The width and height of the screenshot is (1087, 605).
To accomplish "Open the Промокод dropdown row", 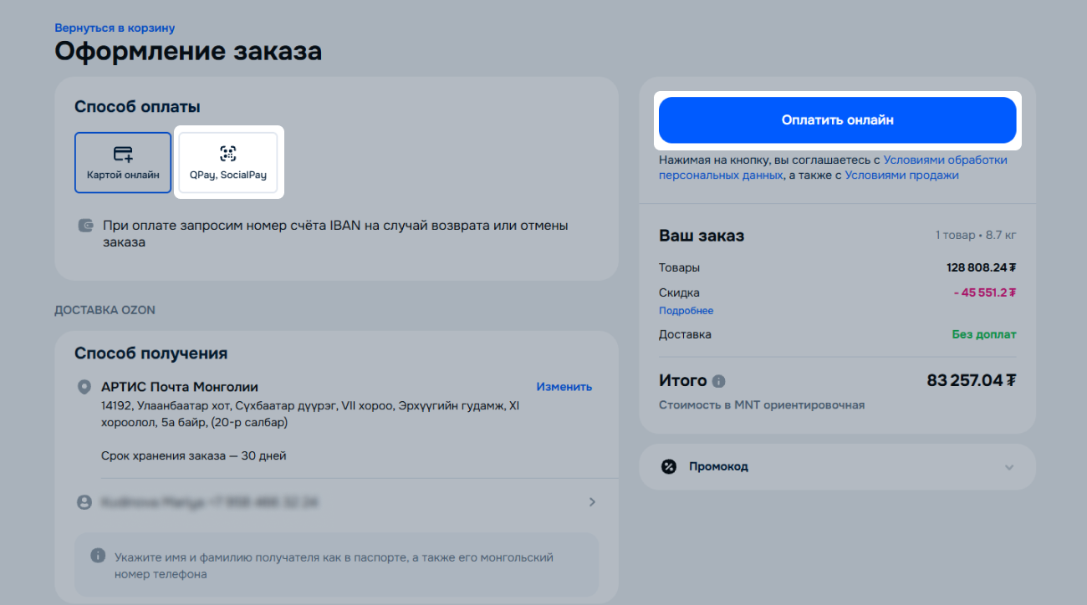I will (837, 466).
